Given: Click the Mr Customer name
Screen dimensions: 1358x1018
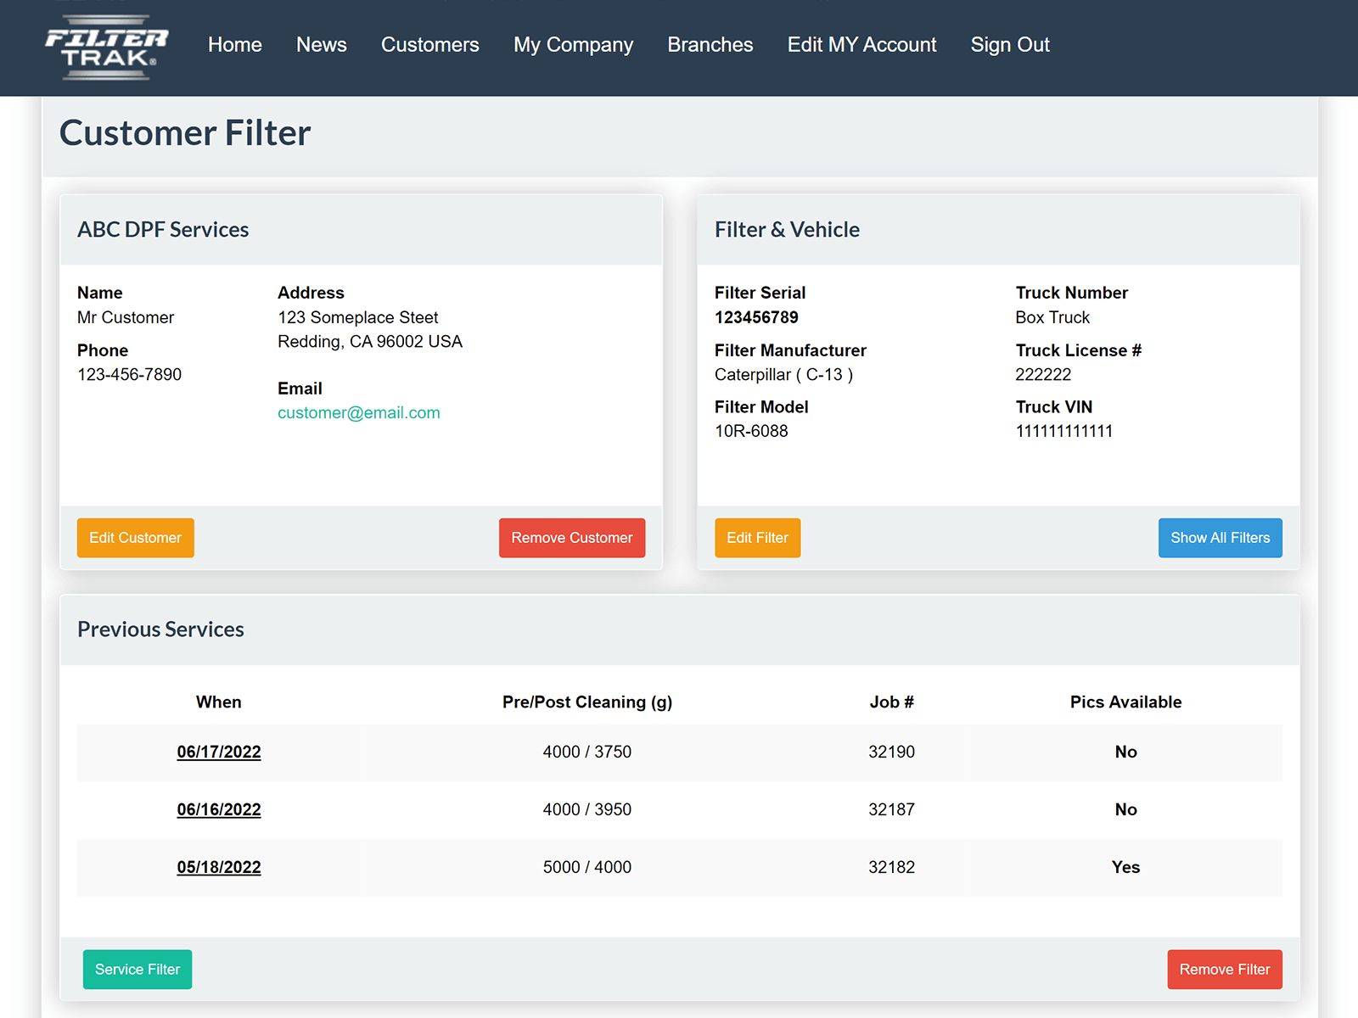Looking at the screenshot, I should 126,317.
